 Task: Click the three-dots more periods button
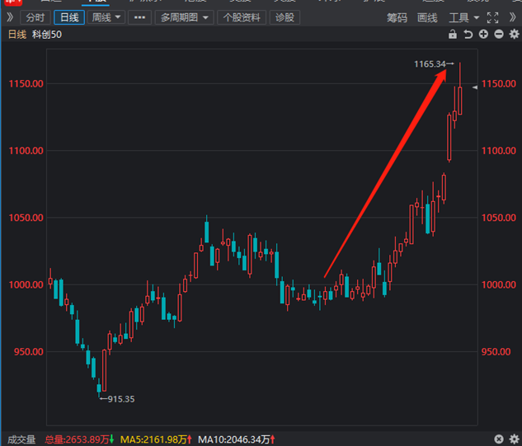tap(140, 17)
